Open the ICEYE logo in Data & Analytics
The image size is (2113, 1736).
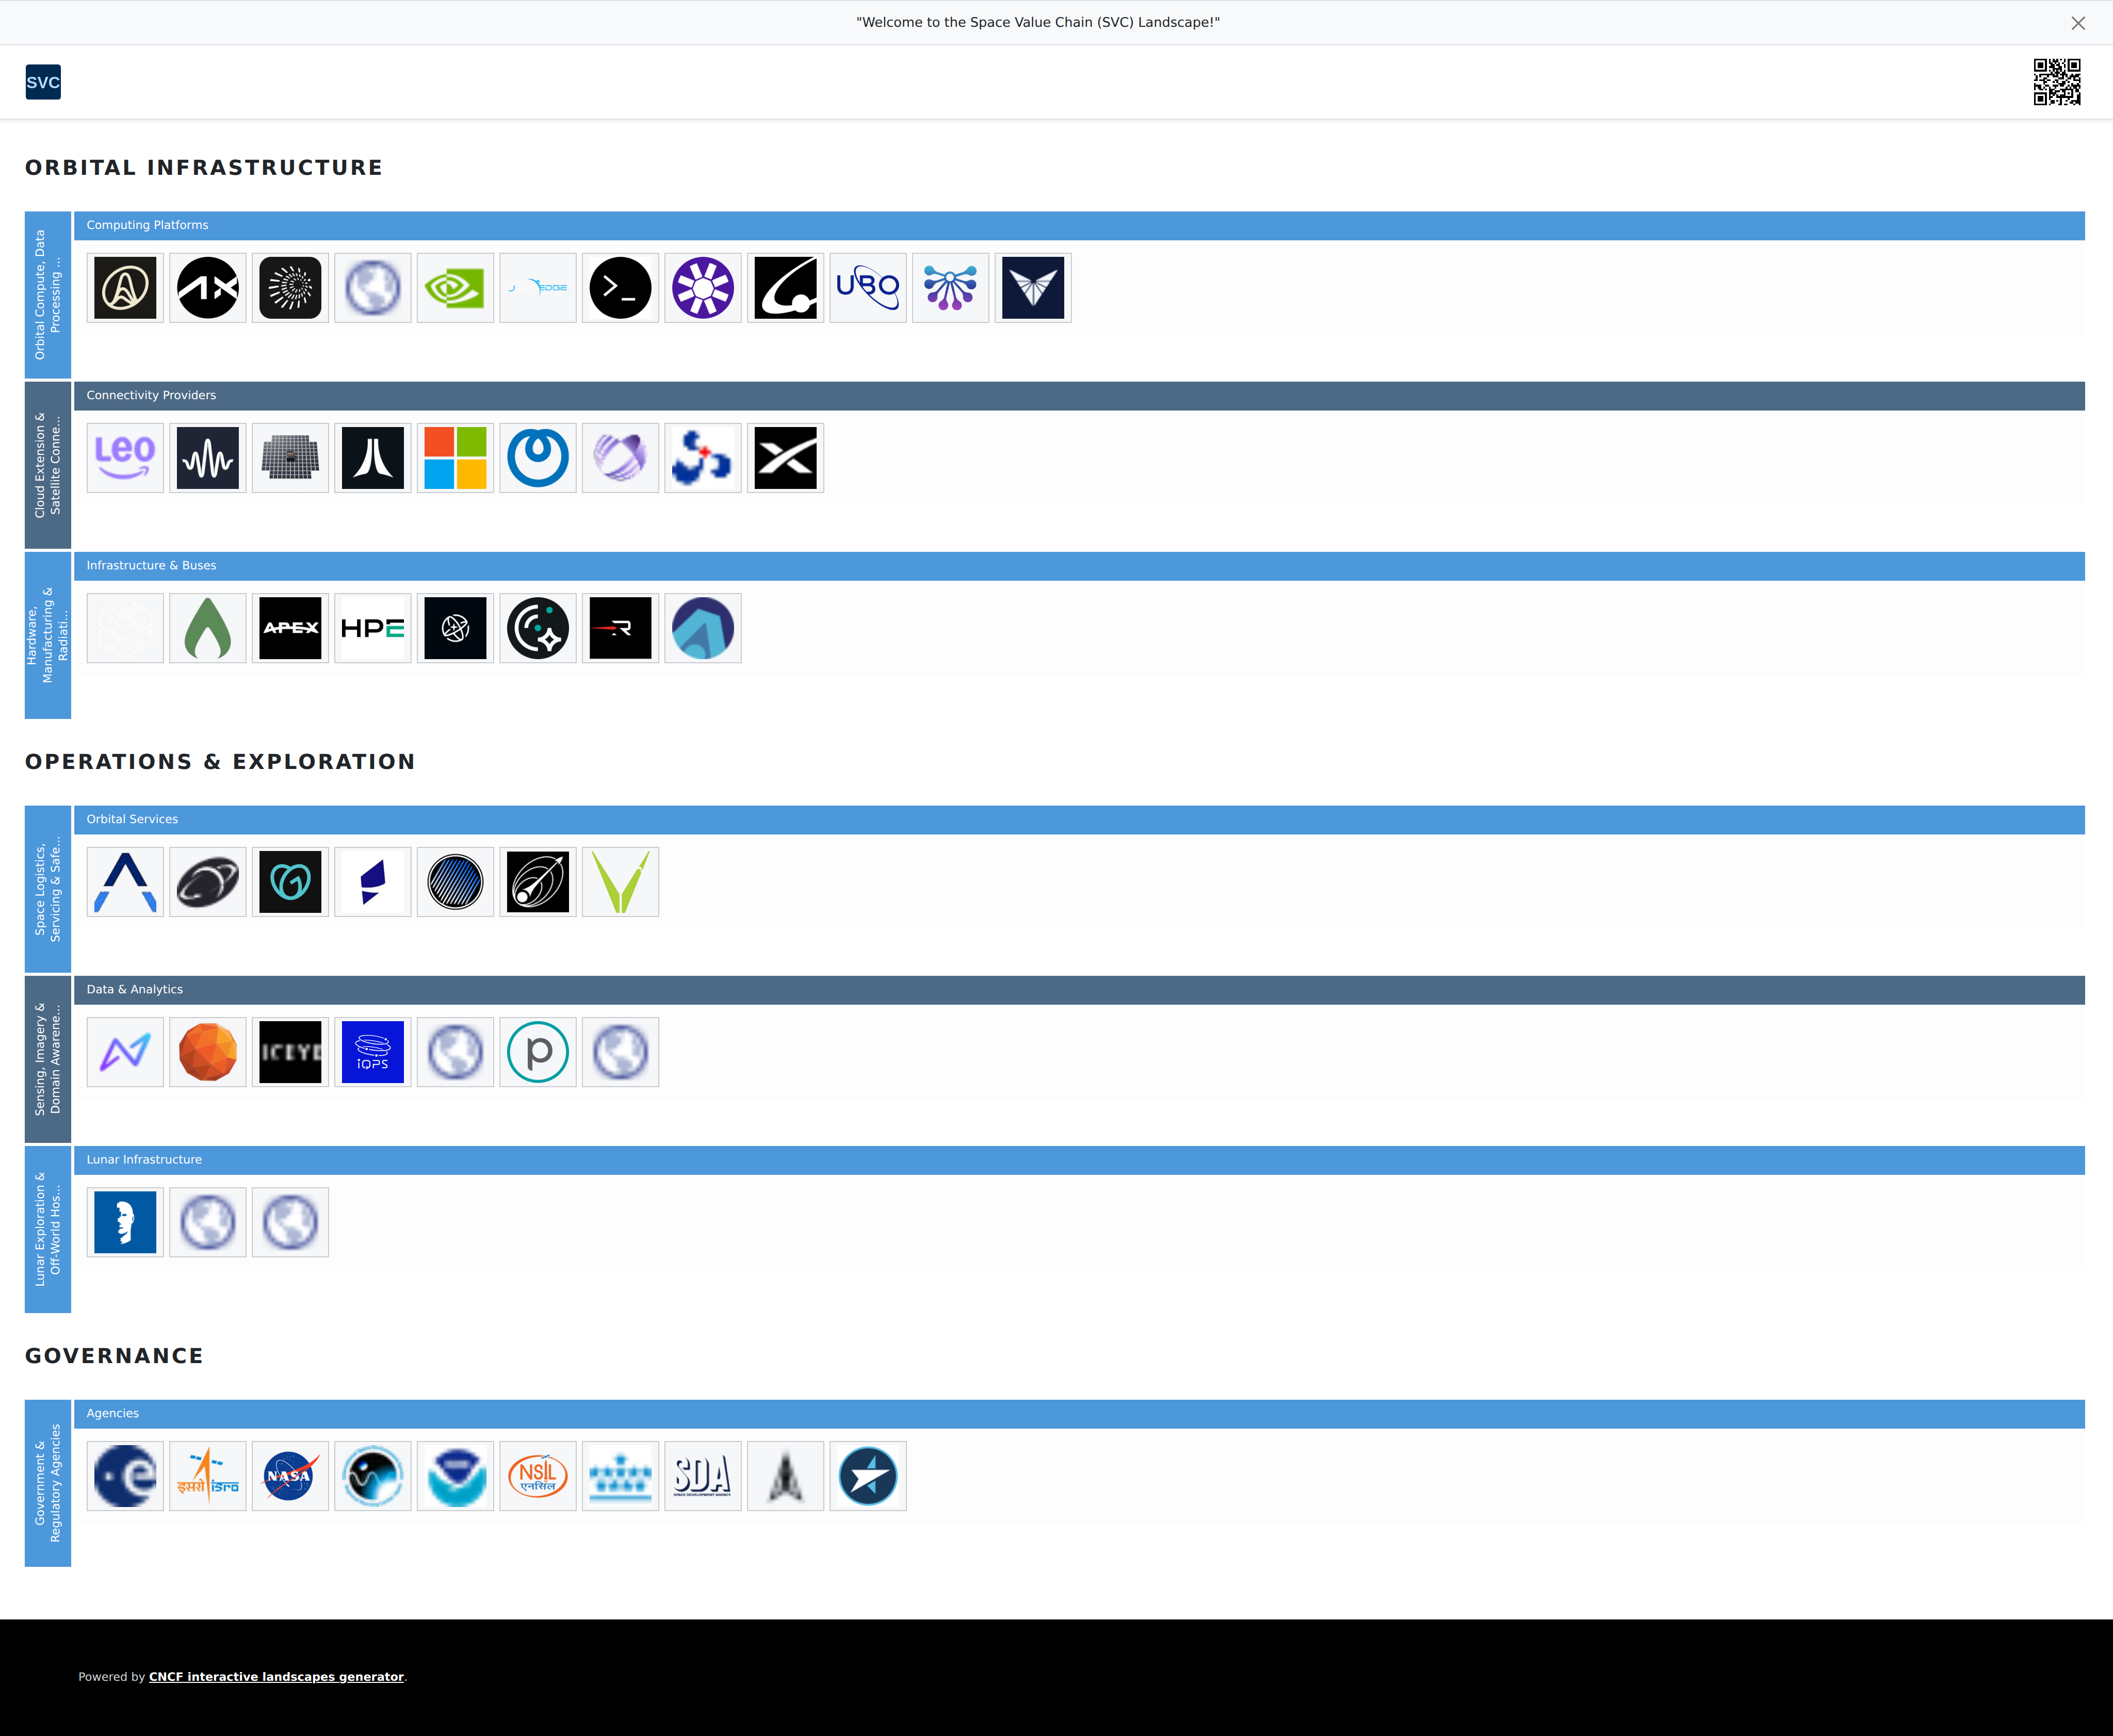[x=290, y=1052]
